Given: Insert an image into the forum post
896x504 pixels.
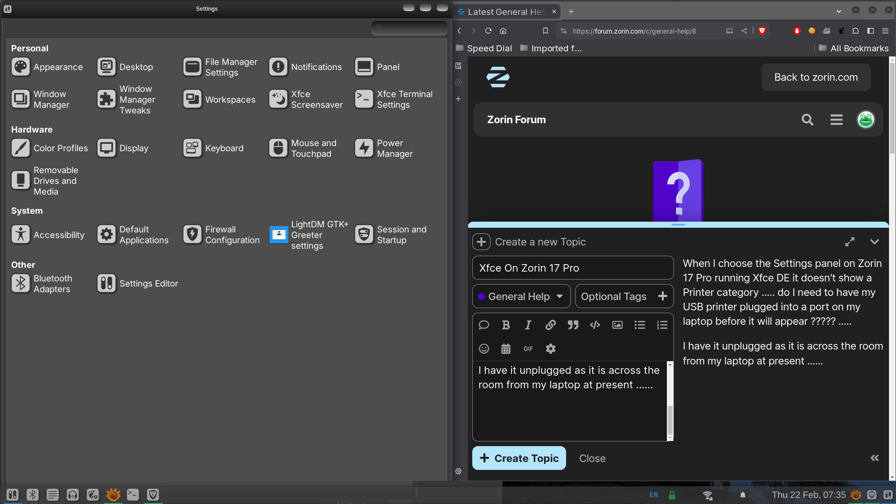Looking at the screenshot, I should (617, 325).
